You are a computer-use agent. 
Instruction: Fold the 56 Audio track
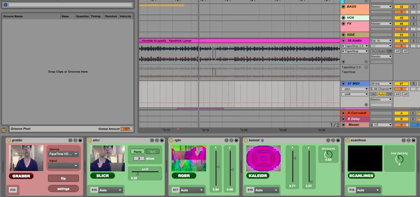click(x=343, y=41)
